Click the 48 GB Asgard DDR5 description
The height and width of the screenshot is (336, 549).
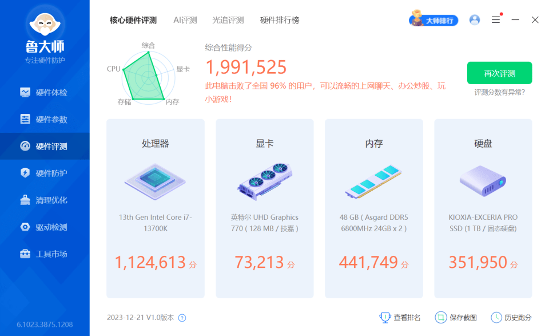[373, 223]
